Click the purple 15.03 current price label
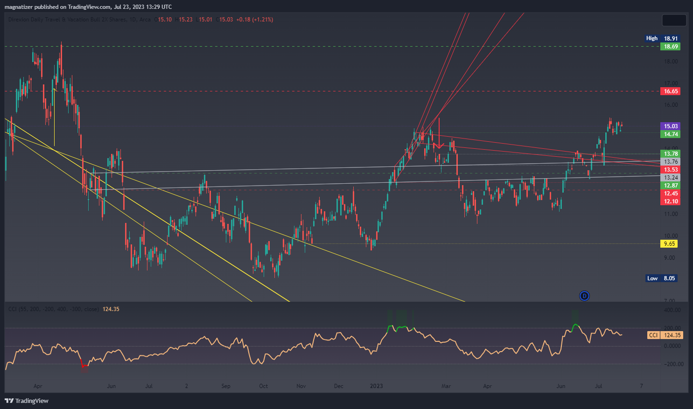The image size is (693, 409). click(x=671, y=126)
